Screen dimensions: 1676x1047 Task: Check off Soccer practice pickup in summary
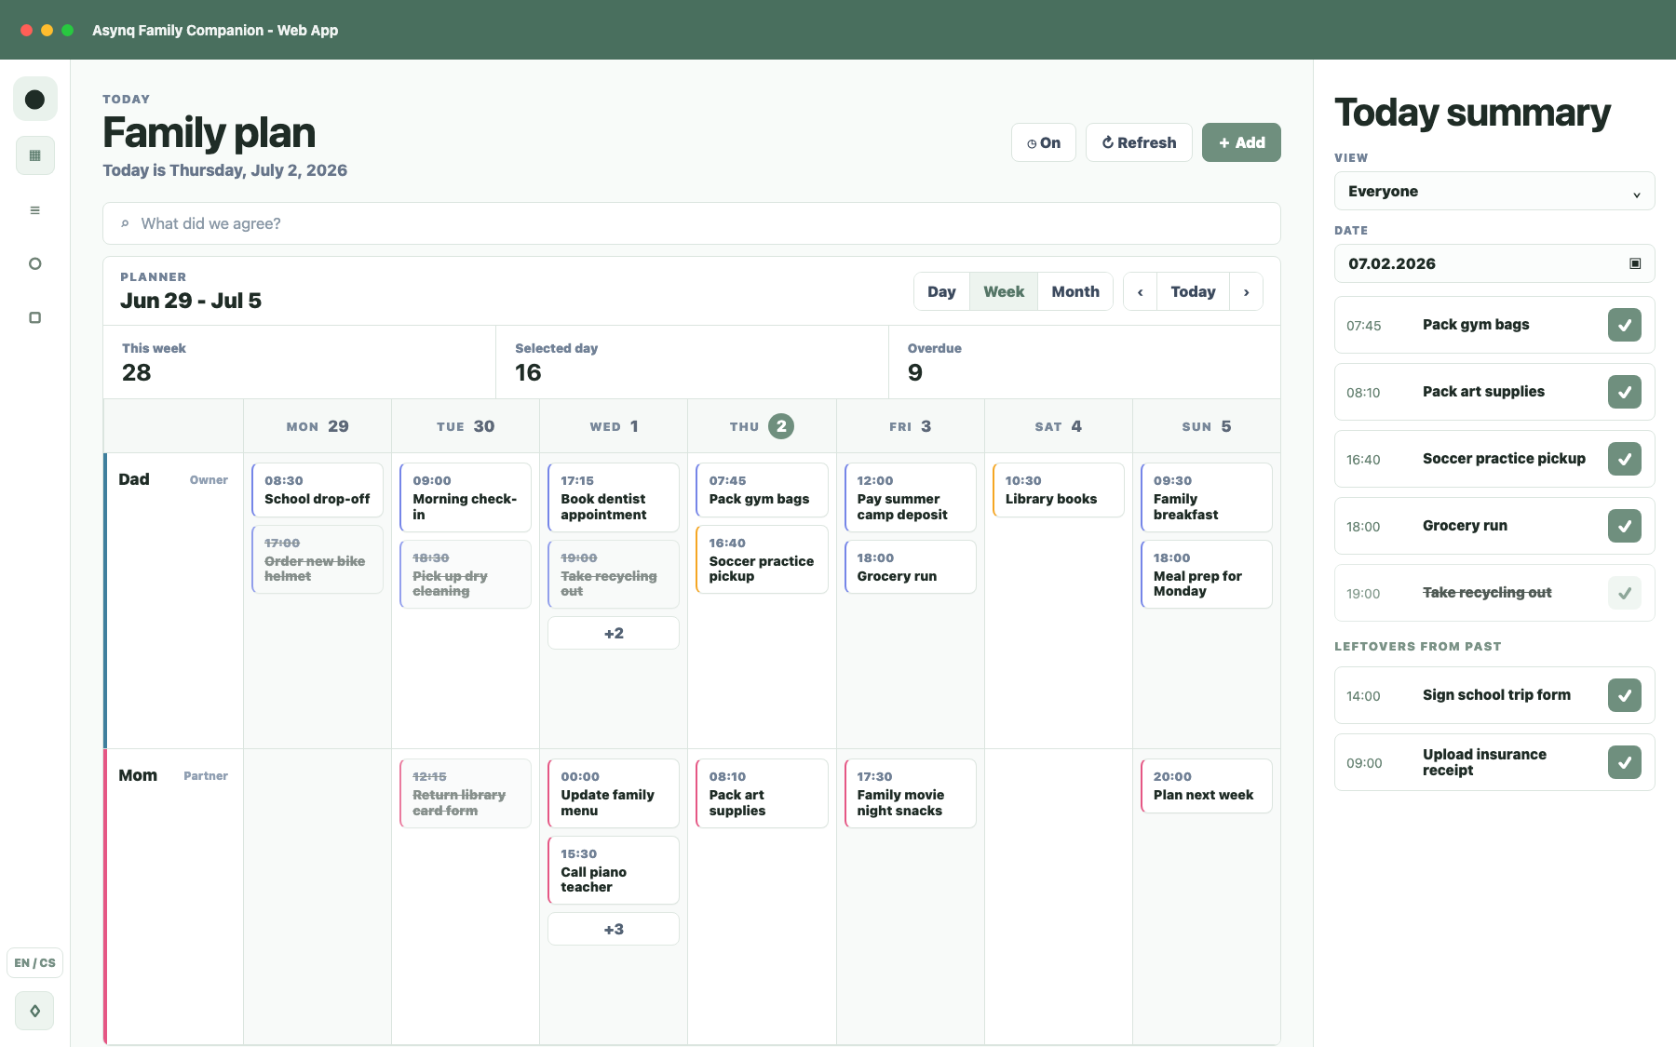click(x=1625, y=459)
